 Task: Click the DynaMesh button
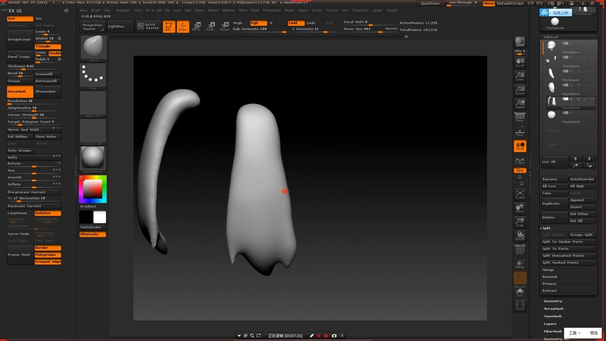coord(20,91)
